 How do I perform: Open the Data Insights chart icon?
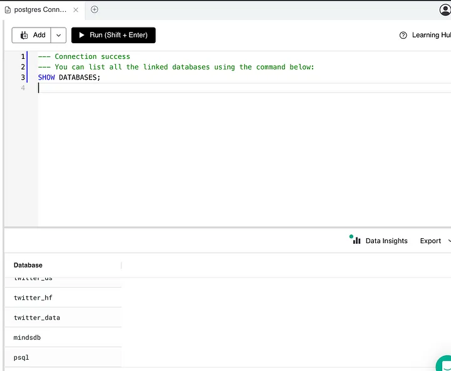click(x=356, y=240)
